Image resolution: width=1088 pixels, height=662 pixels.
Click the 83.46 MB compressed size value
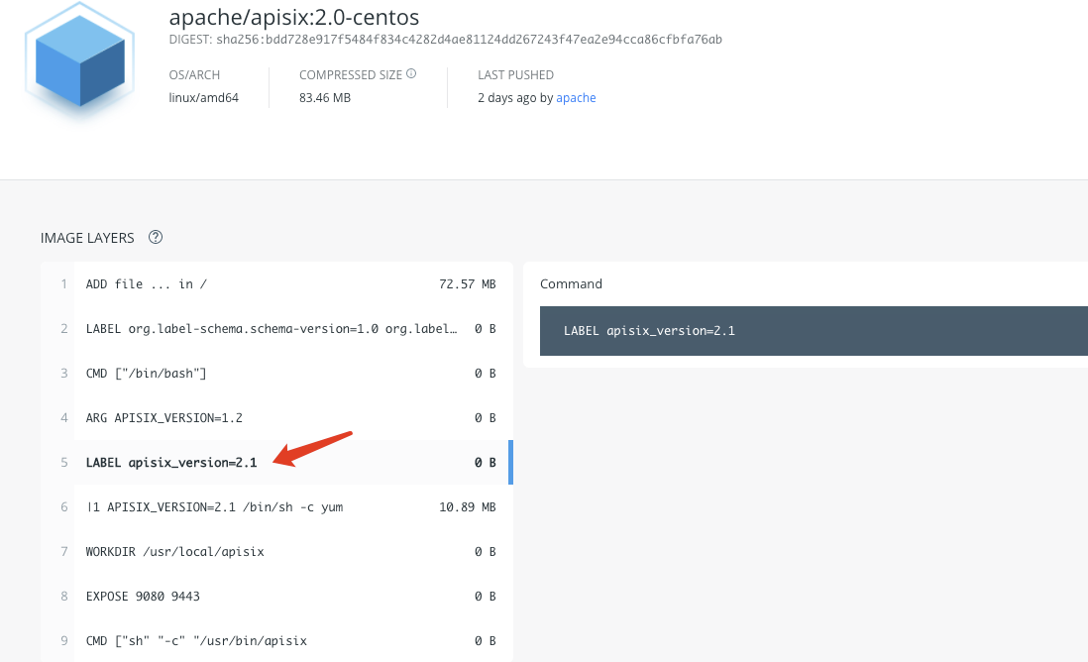(x=325, y=97)
